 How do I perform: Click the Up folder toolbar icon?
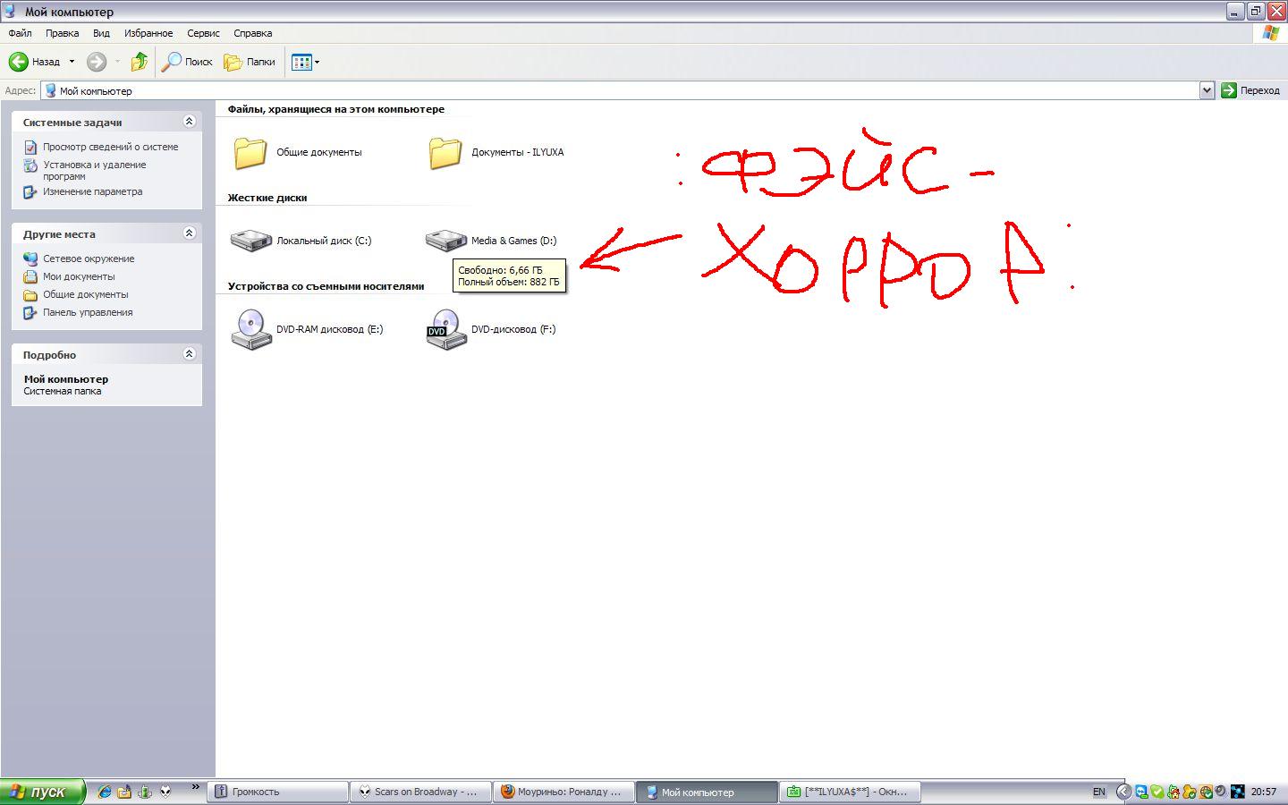click(139, 62)
